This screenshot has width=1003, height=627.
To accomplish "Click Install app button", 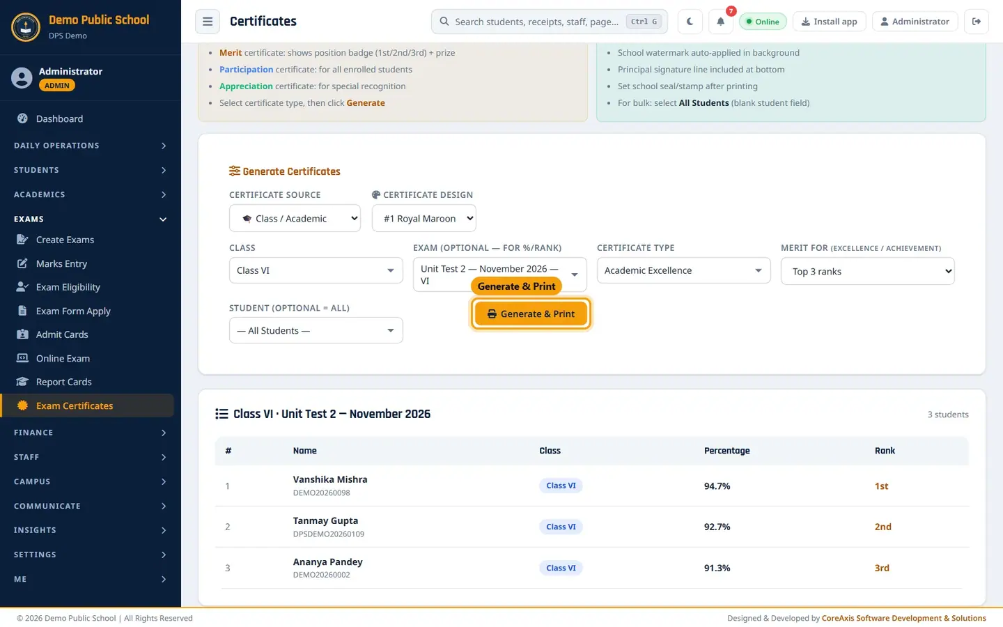I will click(x=830, y=22).
